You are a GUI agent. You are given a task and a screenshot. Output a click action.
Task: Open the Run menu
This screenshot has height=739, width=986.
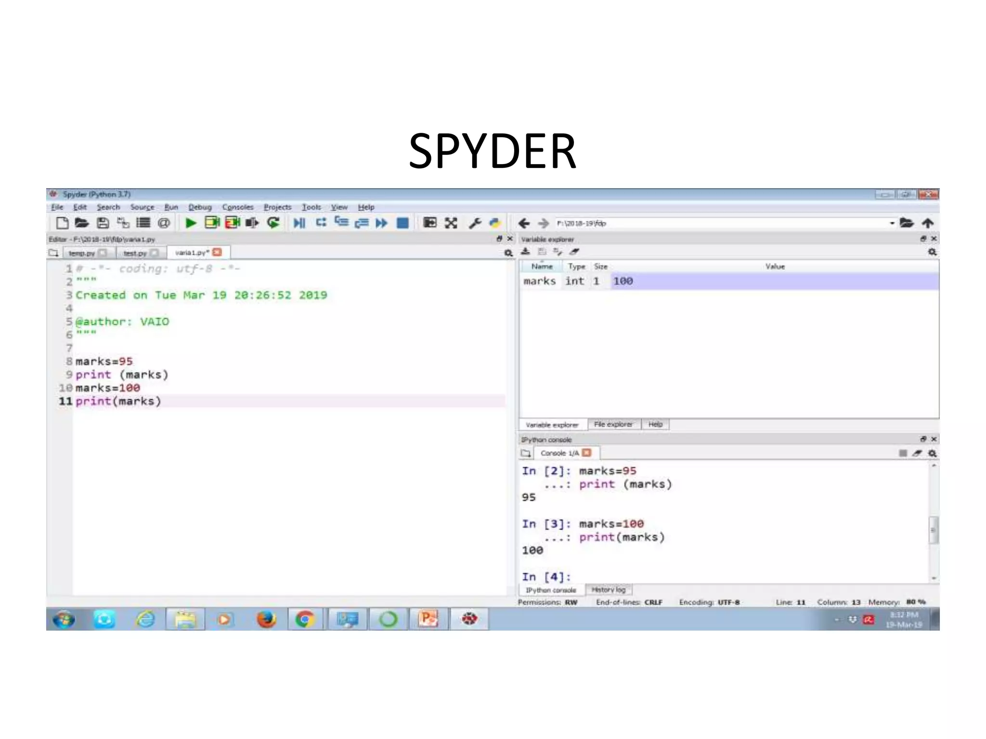pyautogui.click(x=171, y=207)
